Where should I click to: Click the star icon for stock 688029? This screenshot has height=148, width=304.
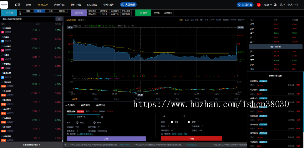(2, 109)
